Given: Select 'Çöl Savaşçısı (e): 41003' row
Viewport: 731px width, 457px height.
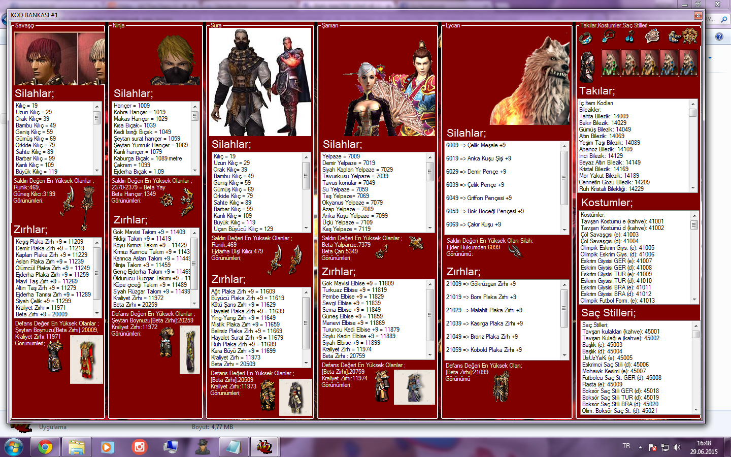Looking at the screenshot, I should [x=609, y=235].
